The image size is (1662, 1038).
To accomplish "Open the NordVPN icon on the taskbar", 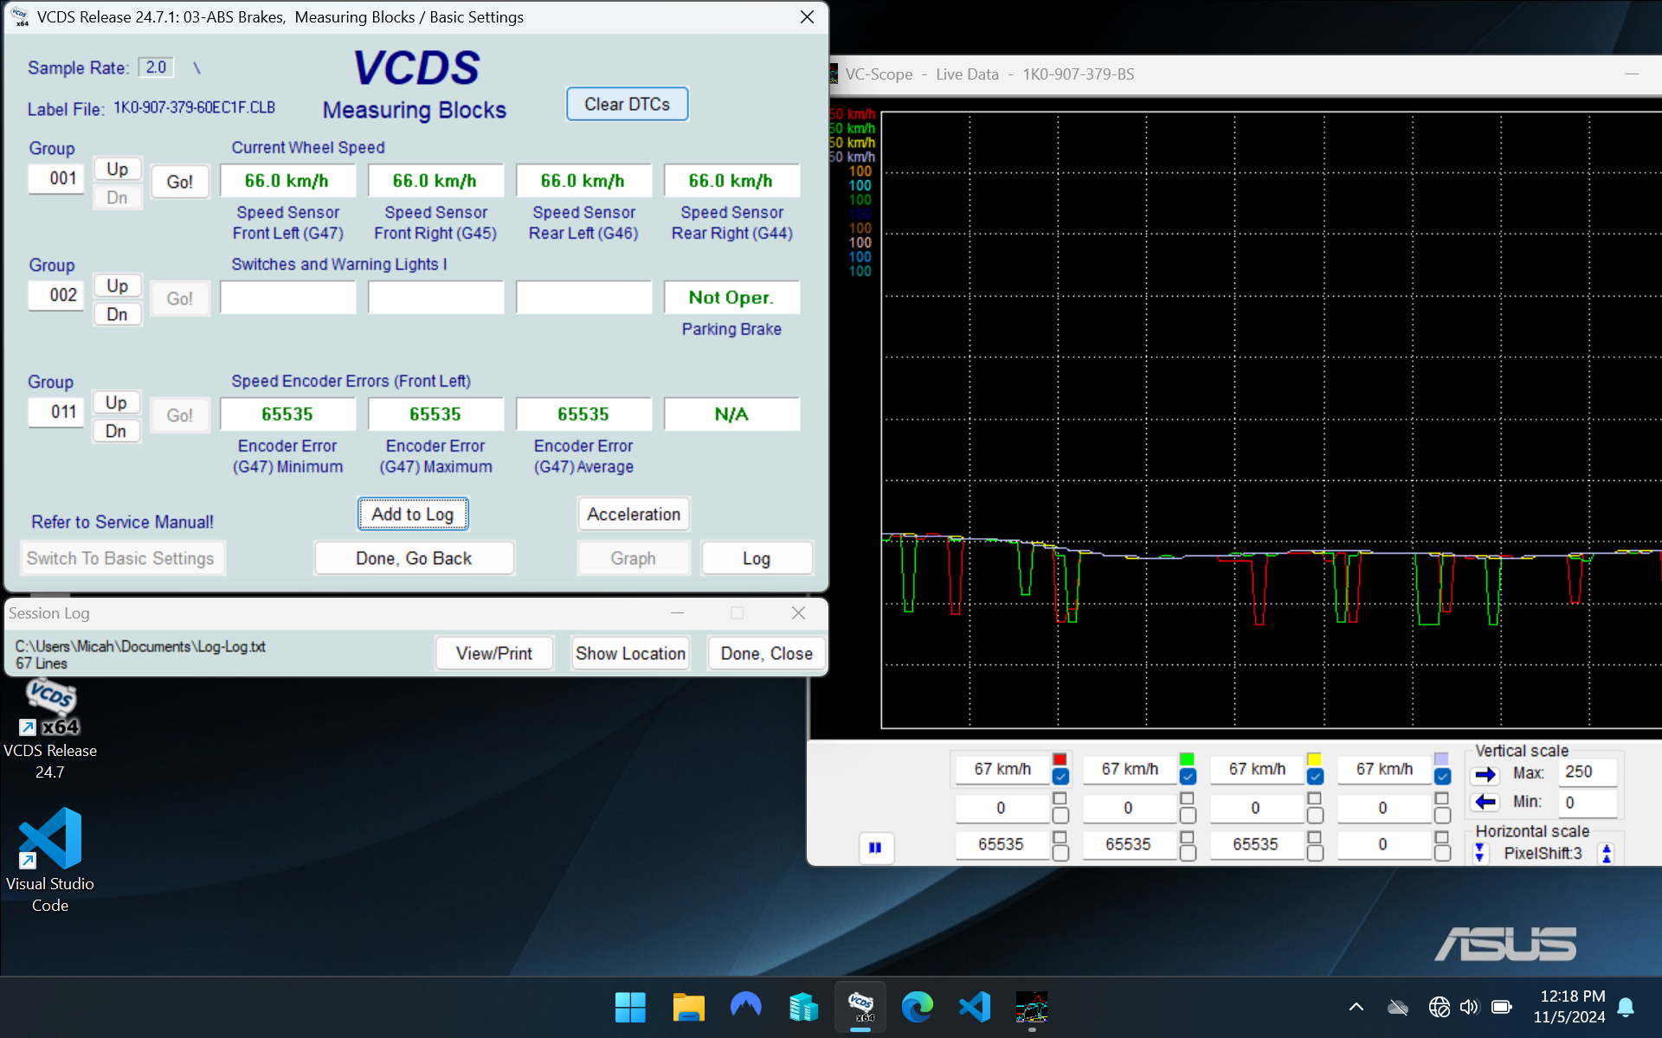I will point(745,1007).
